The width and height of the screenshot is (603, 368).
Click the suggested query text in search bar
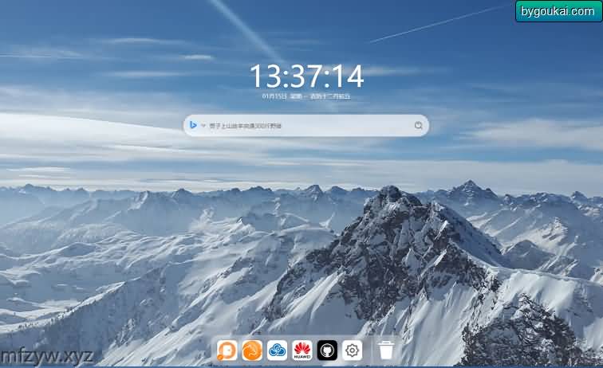tap(245, 126)
